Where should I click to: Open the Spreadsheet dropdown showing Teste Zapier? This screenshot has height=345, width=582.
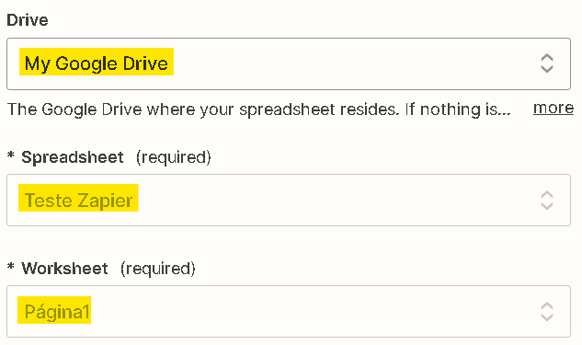pyautogui.click(x=289, y=201)
